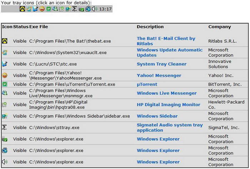Screen dimensions: 250x169
Task: Click Safely Remove Hardware icon in the tray strip
Action: (x=81, y=9)
